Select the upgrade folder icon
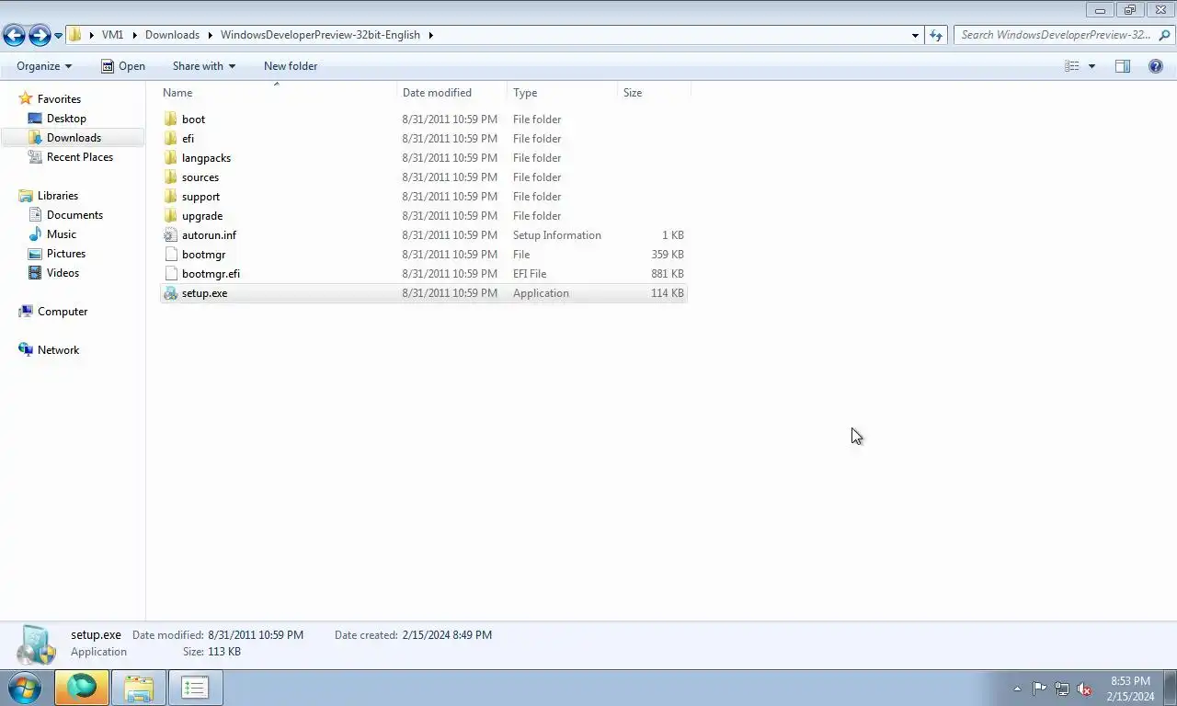 click(x=170, y=216)
